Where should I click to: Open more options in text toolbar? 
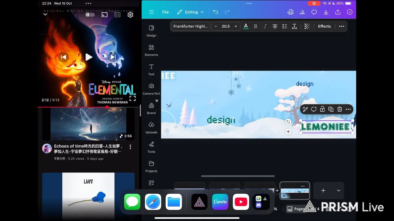(x=342, y=26)
